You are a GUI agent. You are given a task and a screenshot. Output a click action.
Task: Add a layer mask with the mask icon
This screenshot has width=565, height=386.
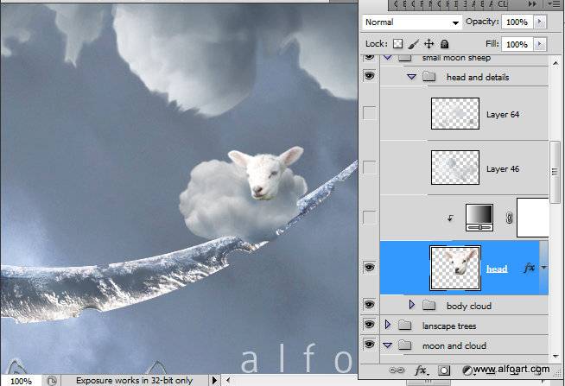[444, 370]
